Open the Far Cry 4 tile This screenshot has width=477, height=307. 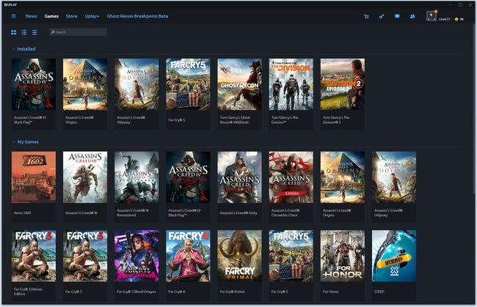point(188,265)
